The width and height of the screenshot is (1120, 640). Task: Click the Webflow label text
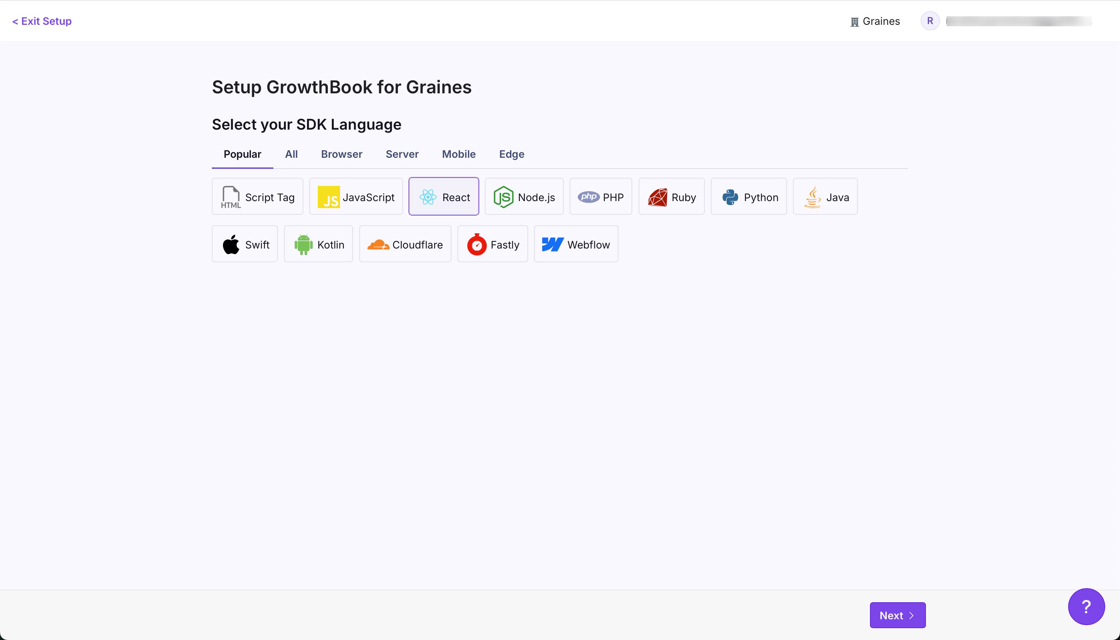click(588, 245)
